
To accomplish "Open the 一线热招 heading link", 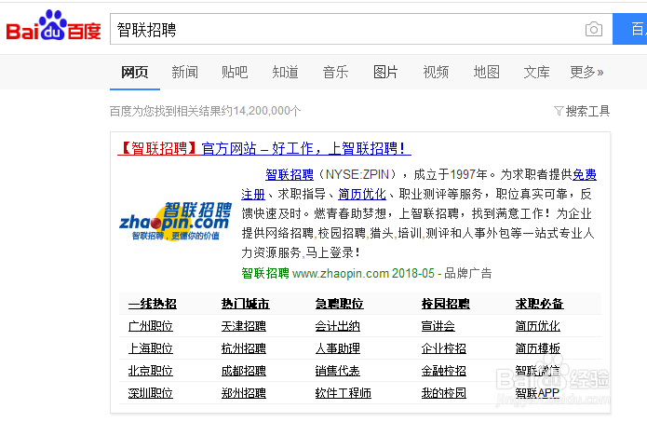I will (x=153, y=304).
